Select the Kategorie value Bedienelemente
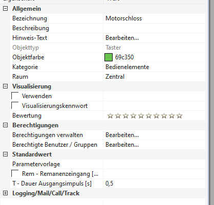 point(127,67)
